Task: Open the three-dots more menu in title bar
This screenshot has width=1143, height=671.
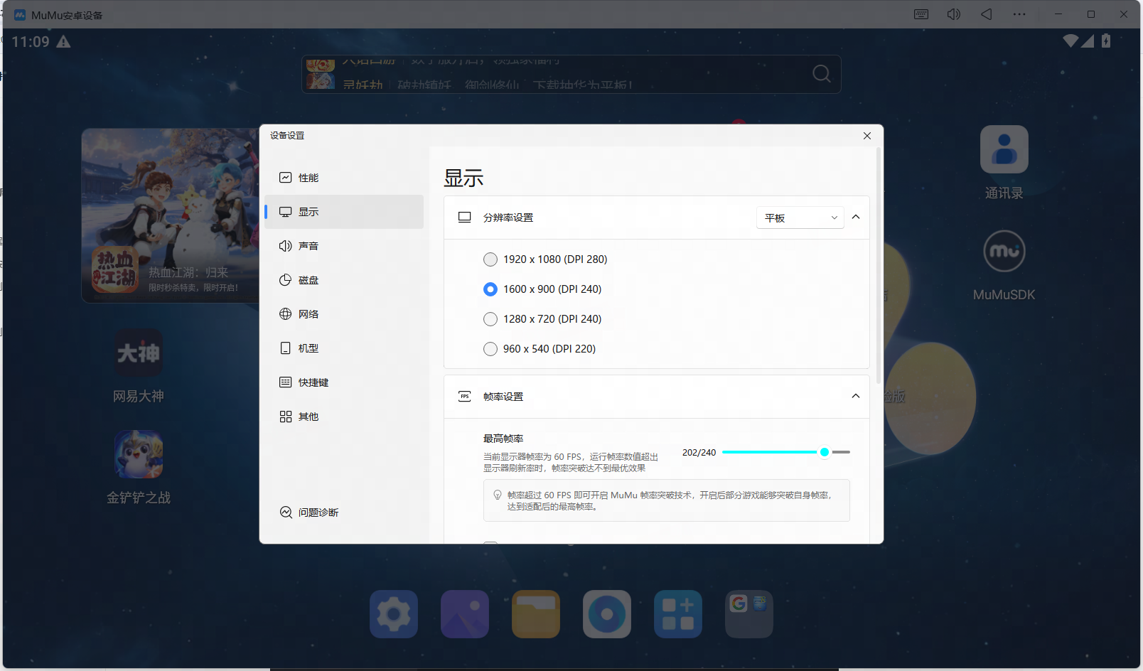Action: [x=1019, y=14]
